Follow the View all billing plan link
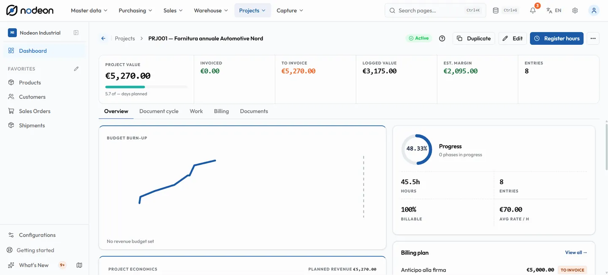 coord(576,253)
